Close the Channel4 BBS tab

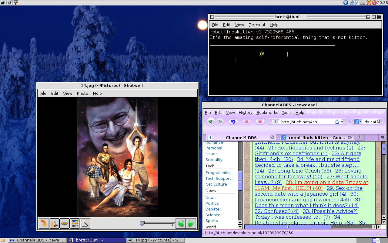272,137
